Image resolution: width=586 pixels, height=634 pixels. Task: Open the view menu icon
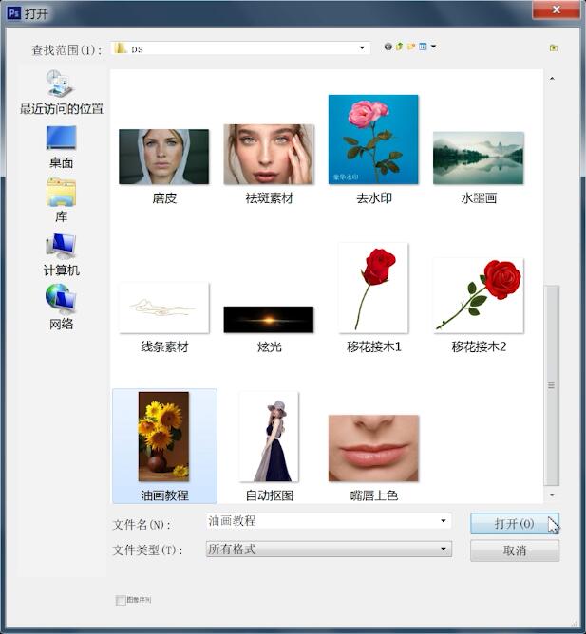[423, 47]
